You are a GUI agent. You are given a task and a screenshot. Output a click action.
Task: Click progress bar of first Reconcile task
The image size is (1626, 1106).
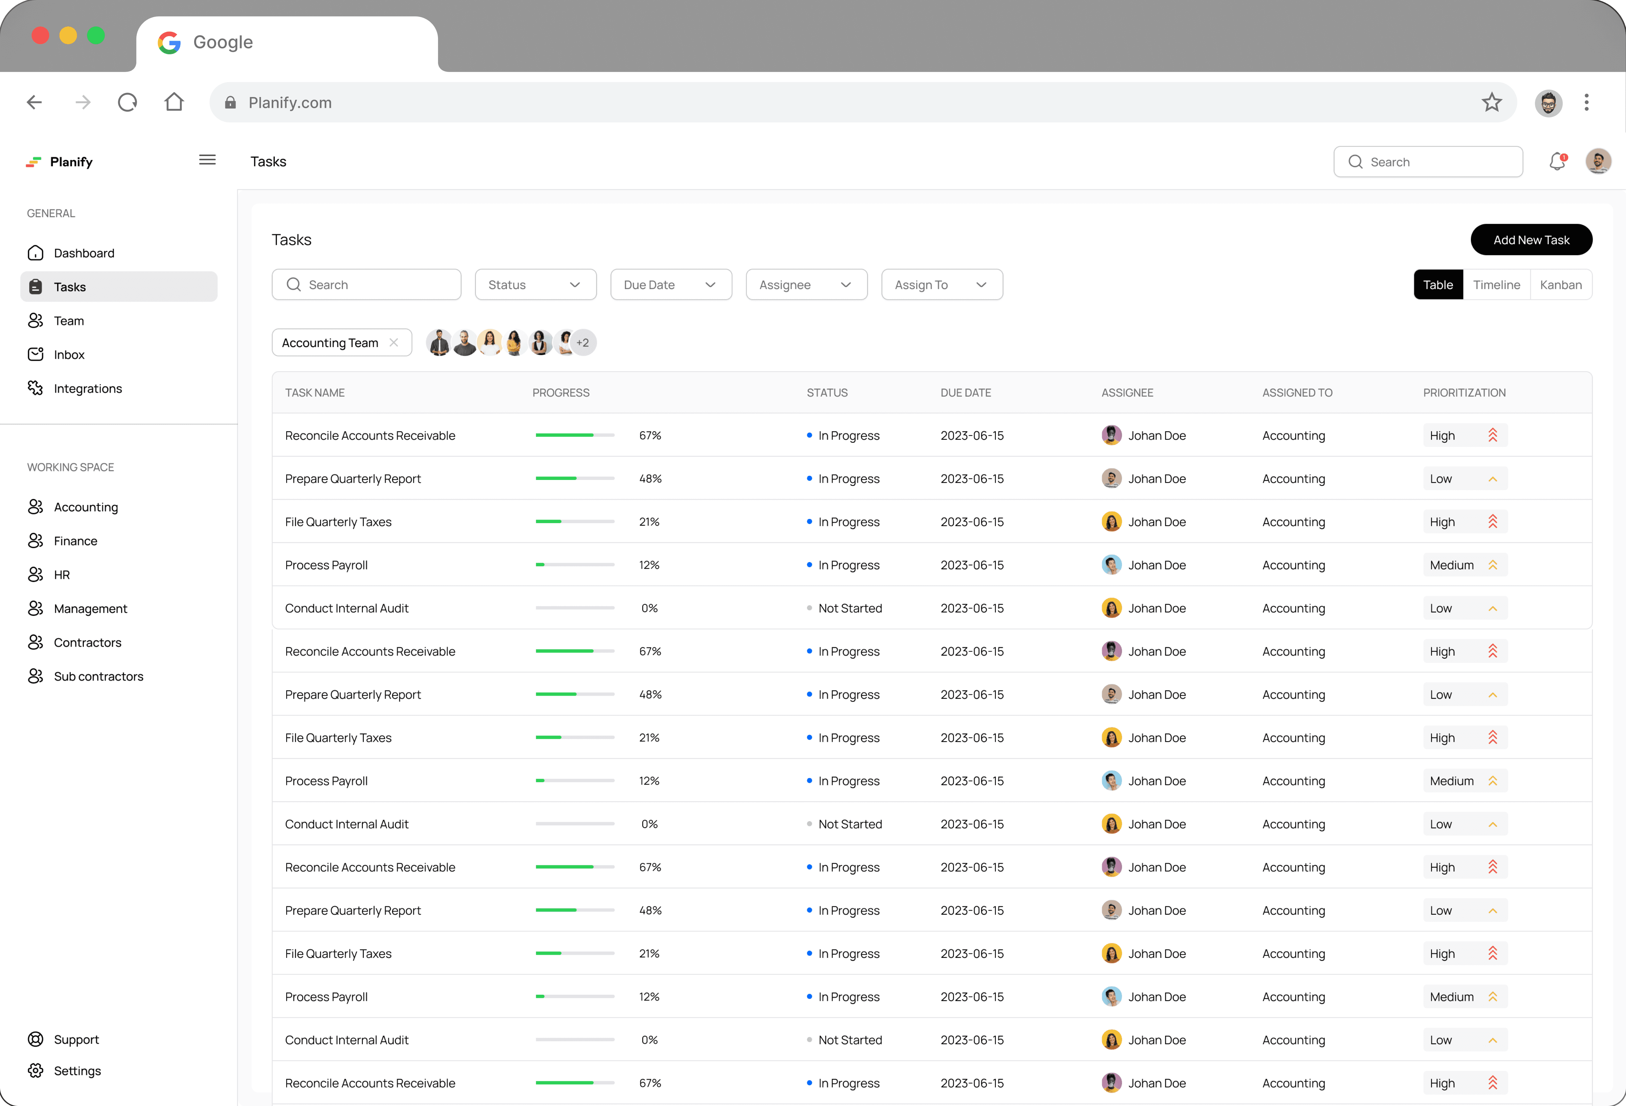574,435
